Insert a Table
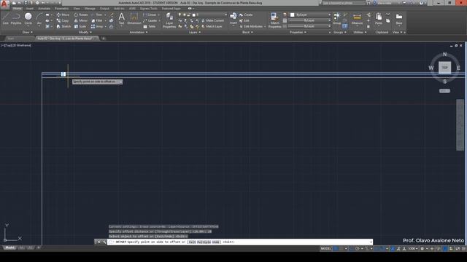Screen dimensions: 467x262 (150, 26)
